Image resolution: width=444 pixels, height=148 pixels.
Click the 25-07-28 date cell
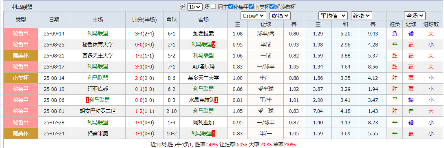(x=54, y=122)
